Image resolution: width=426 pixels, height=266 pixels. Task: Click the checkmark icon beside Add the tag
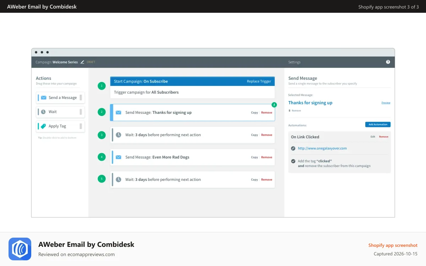[x=293, y=161]
